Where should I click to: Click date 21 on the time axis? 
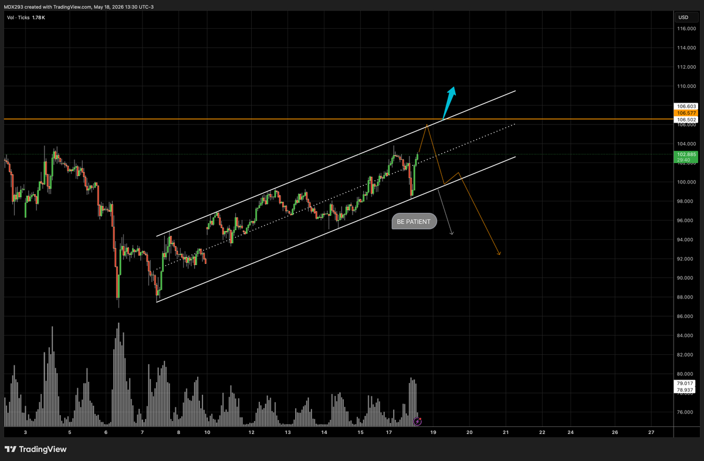[505, 432]
